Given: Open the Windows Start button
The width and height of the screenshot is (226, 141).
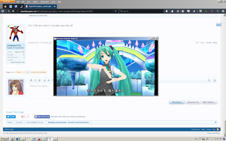Looking at the screenshot, I should pyautogui.click(x=4, y=139).
